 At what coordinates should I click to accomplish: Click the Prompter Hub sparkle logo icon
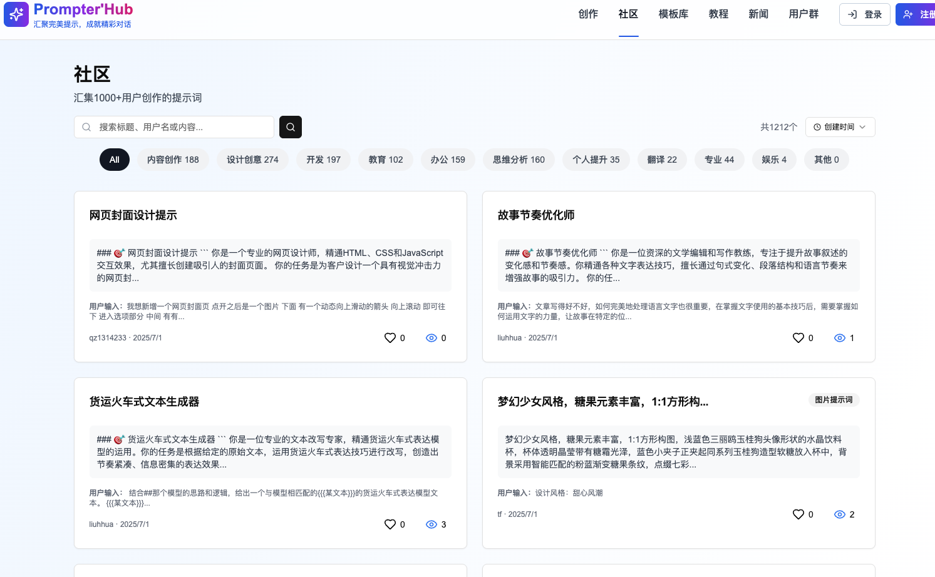(16, 14)
